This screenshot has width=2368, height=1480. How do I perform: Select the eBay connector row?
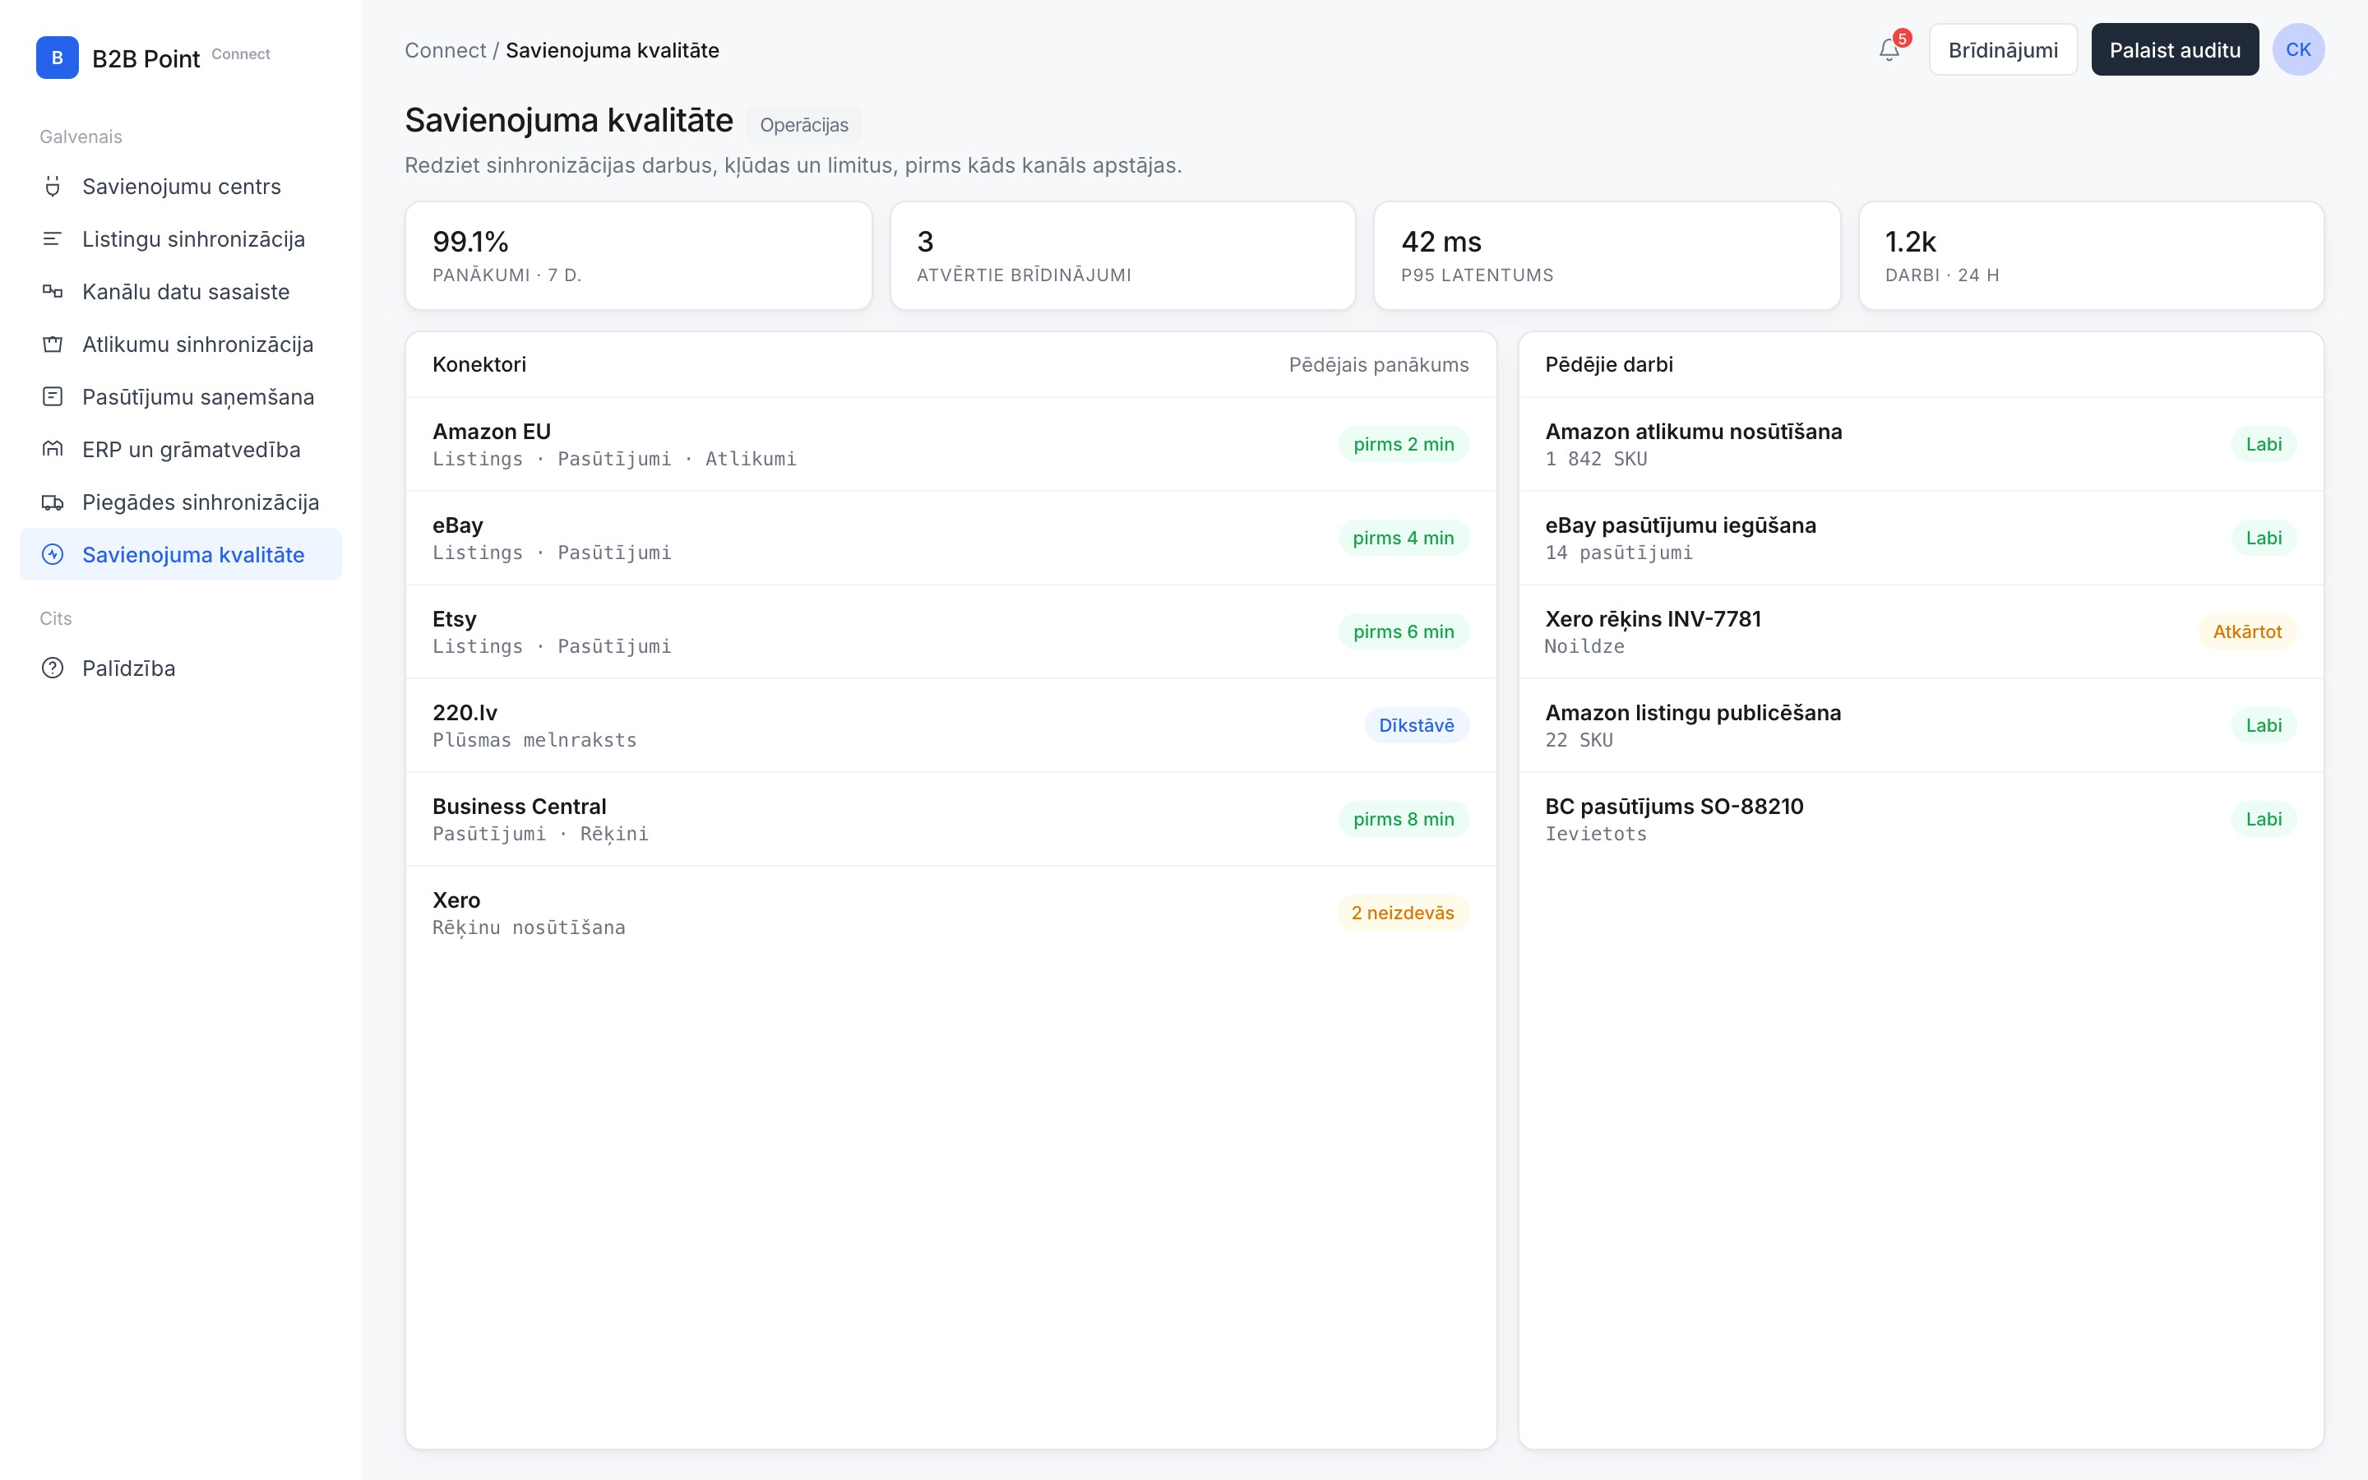coord(950,539)
